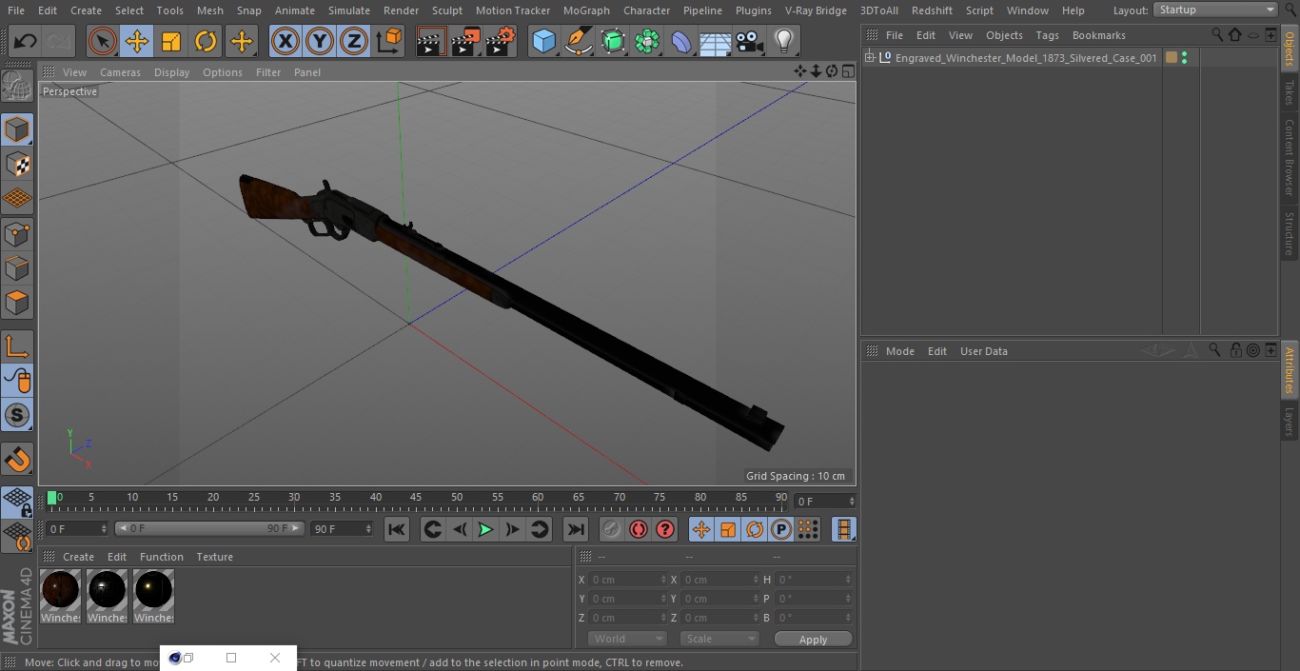The width and height of the screenshot is (1300, 671).
Task: Click the preview range slider bar
Action: (209, 528)
